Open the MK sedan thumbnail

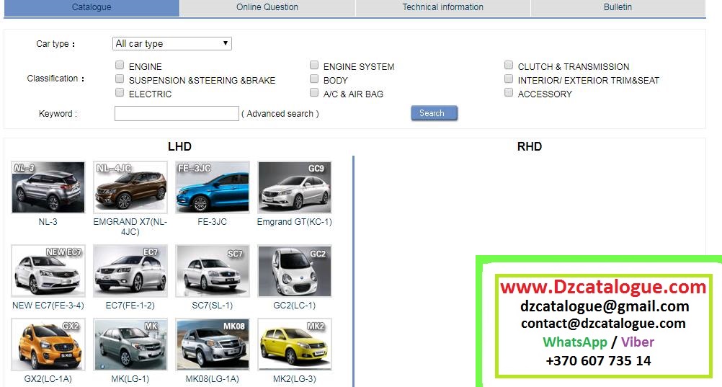coord(130,344)
